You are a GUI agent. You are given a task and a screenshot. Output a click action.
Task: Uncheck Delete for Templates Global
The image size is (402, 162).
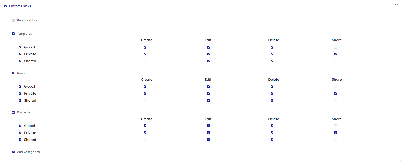coord(272,47)
